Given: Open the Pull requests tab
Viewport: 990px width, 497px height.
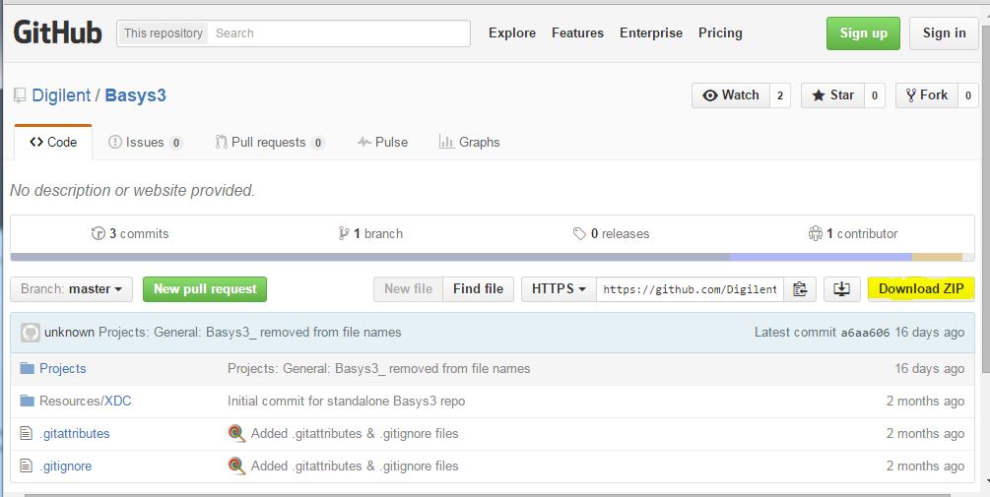Looking at the screenshot, I should tap(270, 142).
